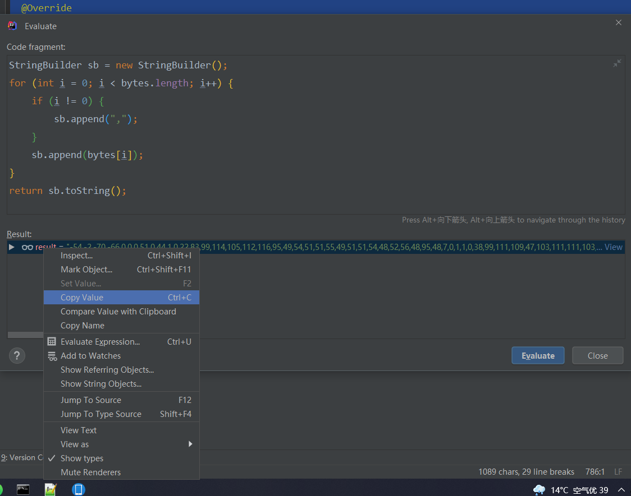Choose Jump To Type Source

(121, 414)
